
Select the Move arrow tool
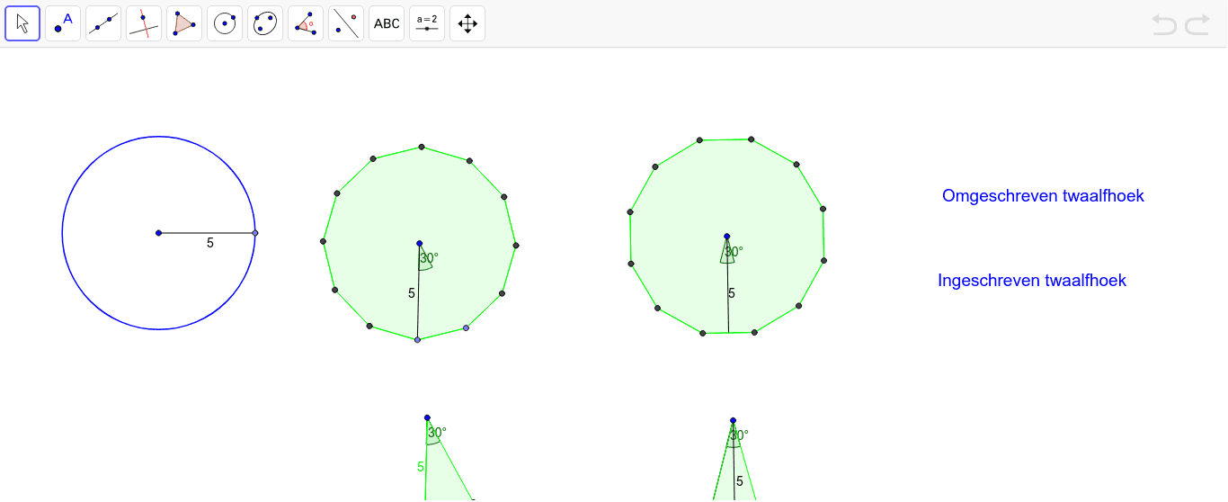coord(22,23)
